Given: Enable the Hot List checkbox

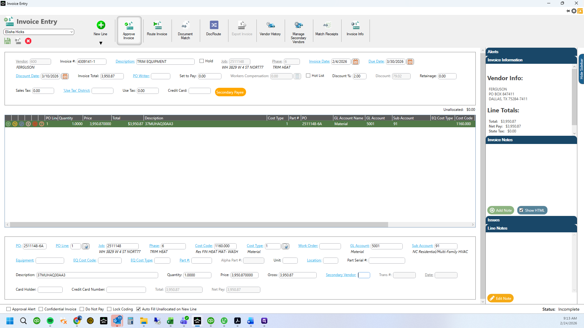Looking at the screenshot, I should [x=308, y=76].
